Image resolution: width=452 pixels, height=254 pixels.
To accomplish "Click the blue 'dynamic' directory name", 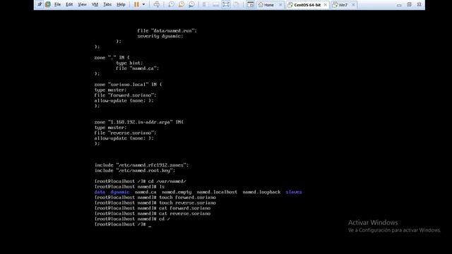I will (120, 192).
